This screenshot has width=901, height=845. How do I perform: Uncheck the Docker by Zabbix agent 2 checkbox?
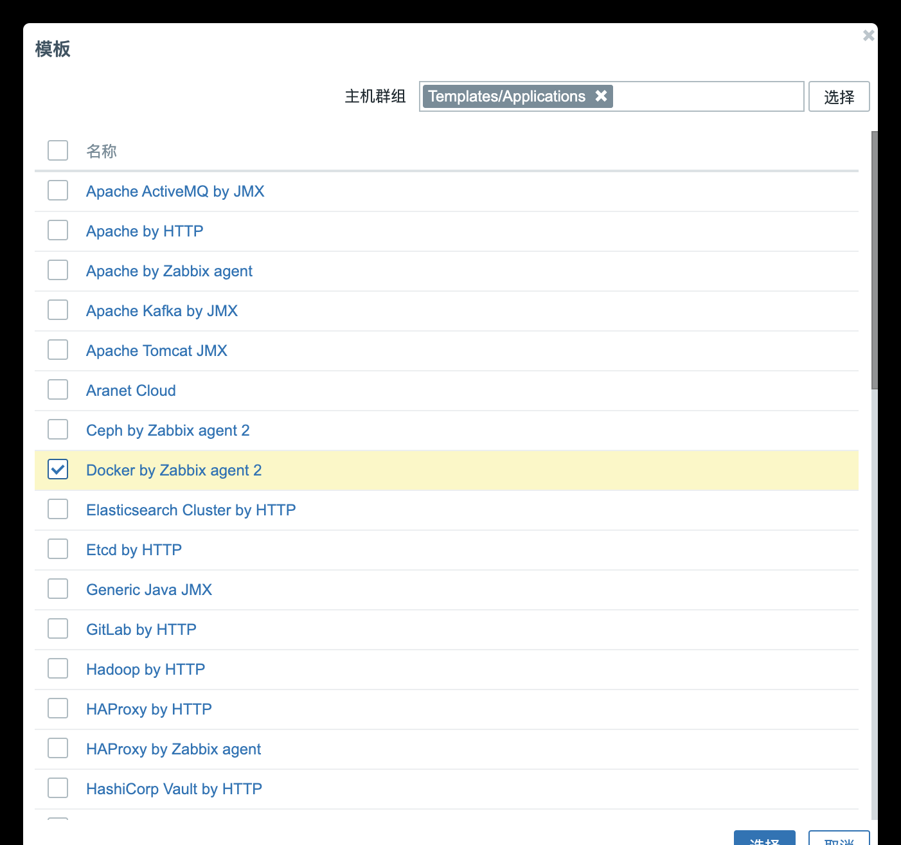(58, 469)
